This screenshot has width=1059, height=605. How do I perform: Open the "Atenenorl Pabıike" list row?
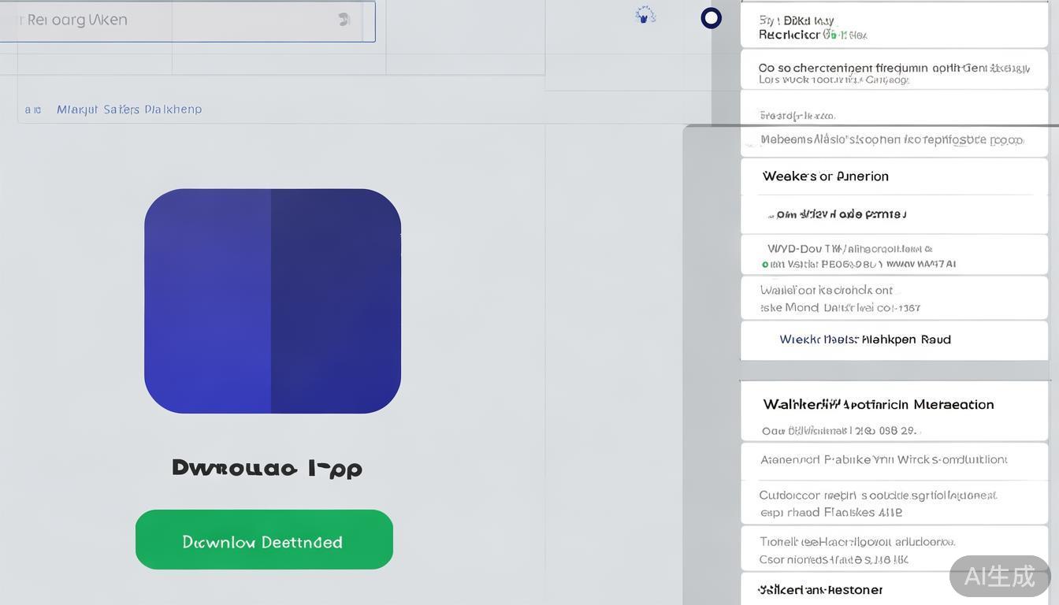pyautogui.click(x=882, y=460)
